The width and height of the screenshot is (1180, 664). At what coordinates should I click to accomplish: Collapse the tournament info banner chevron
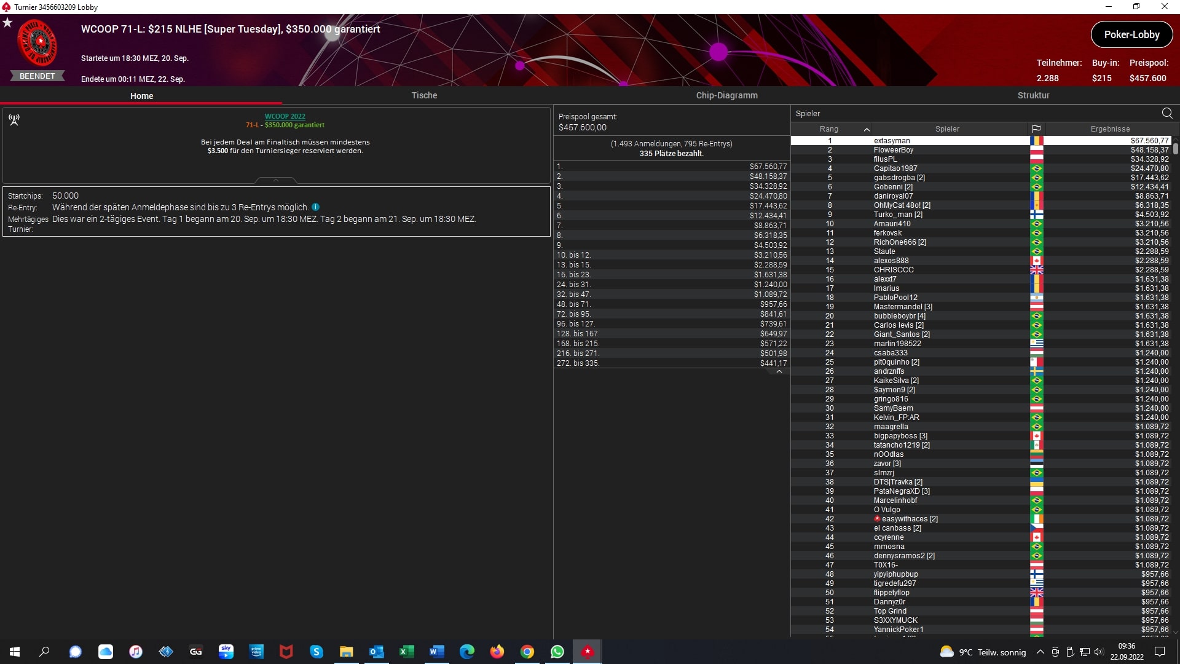click(276, 180)
